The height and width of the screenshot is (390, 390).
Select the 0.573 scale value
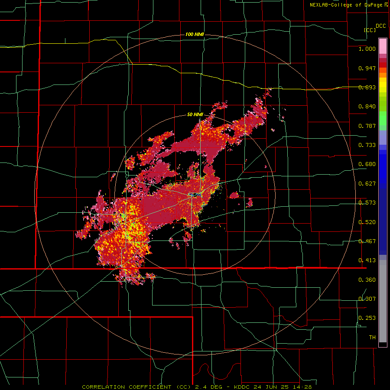pyautogui.click(x=367, y=203)
